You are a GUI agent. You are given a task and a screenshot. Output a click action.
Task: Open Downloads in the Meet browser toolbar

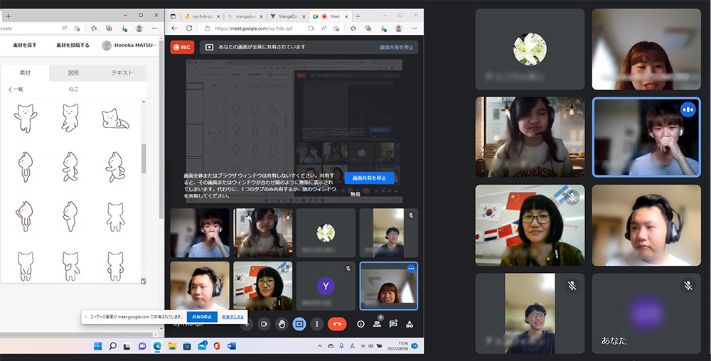383,28
